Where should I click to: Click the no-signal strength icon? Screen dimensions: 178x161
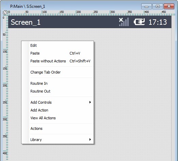124,22
